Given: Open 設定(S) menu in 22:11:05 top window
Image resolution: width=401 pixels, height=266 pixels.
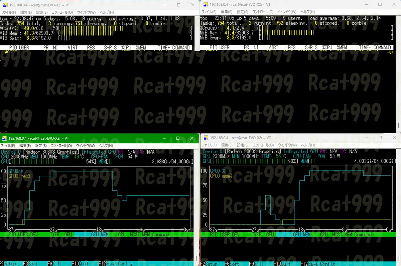Looking at the screenshot, I should coord(243,12).
